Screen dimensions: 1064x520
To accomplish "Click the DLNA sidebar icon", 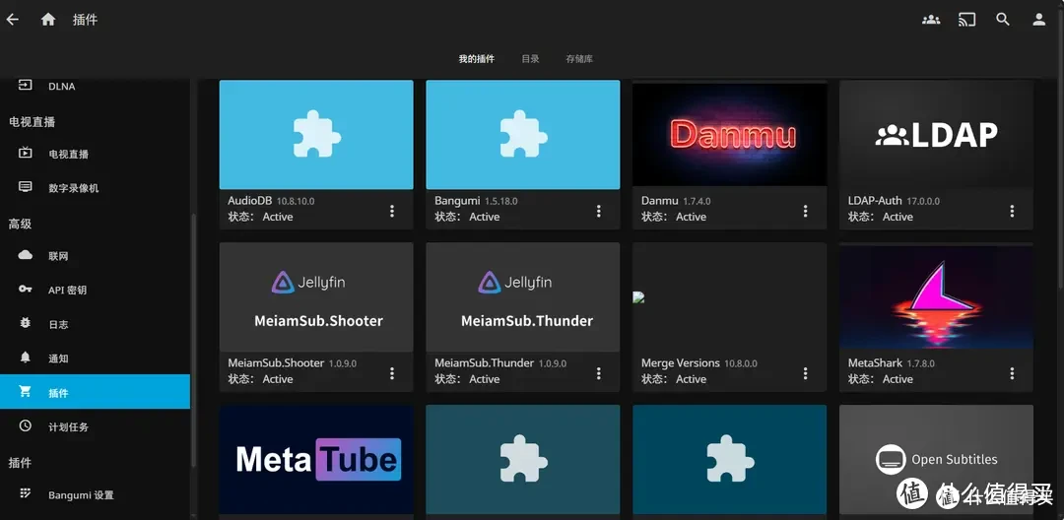I will (x=25, y=86).
